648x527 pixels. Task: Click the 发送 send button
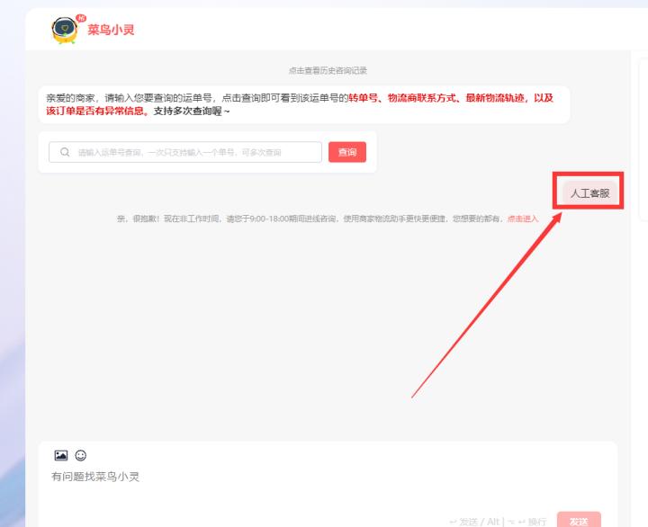pos(579,520)
